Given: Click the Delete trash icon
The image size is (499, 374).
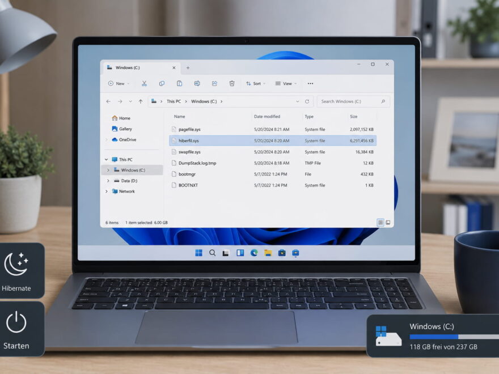Looking at the screenshot, I should (232, 83).
